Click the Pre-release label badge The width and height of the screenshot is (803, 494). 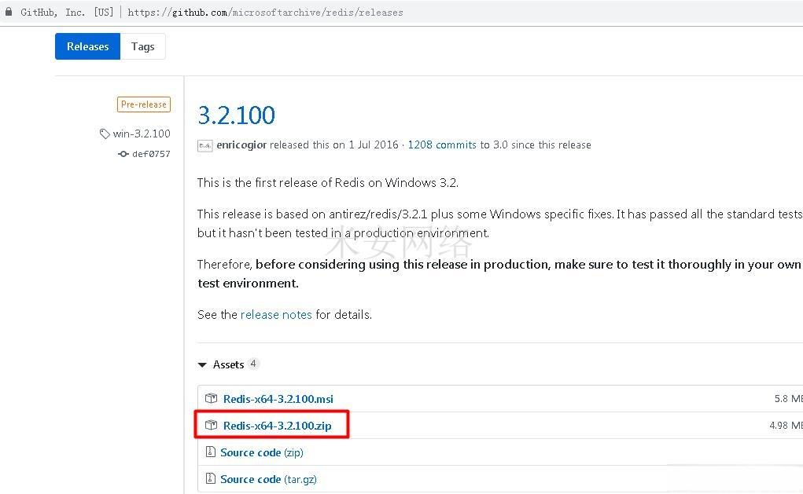pyautogui.click(x=144, y=104)
